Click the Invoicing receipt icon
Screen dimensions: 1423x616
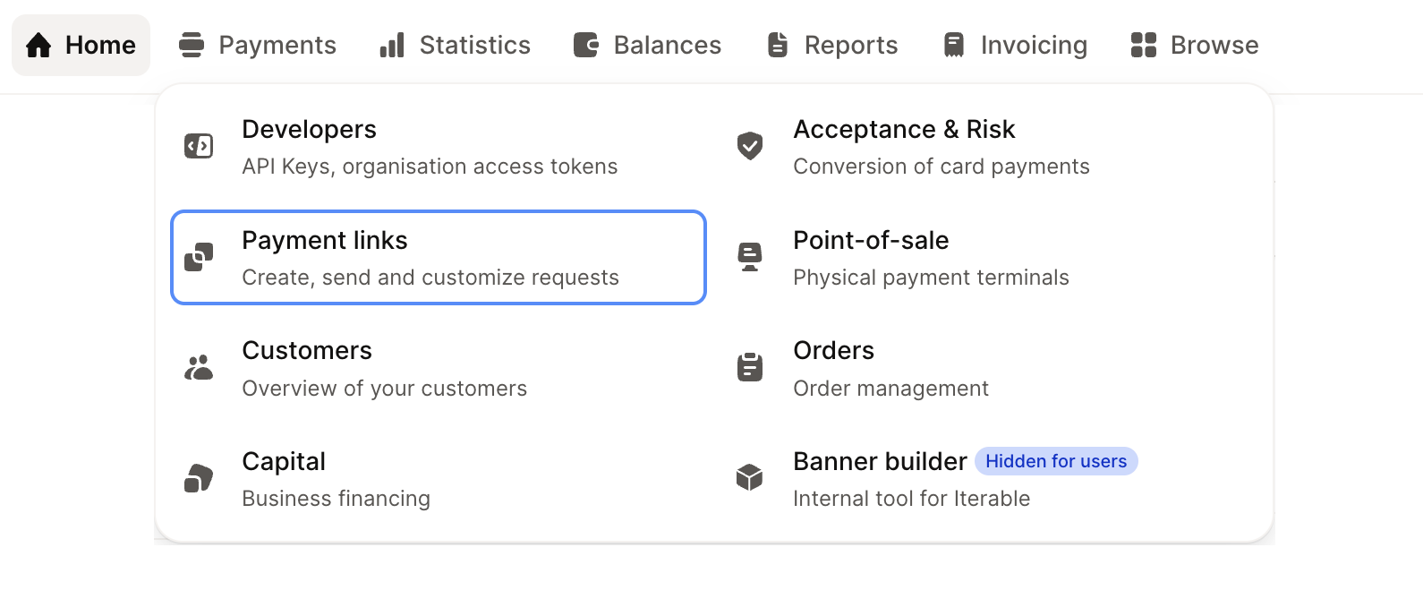(954, 46)
